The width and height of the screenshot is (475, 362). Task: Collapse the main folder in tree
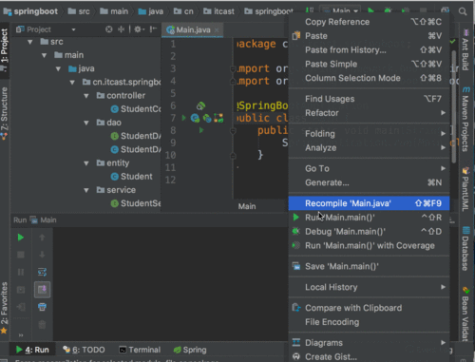[44, 55]
